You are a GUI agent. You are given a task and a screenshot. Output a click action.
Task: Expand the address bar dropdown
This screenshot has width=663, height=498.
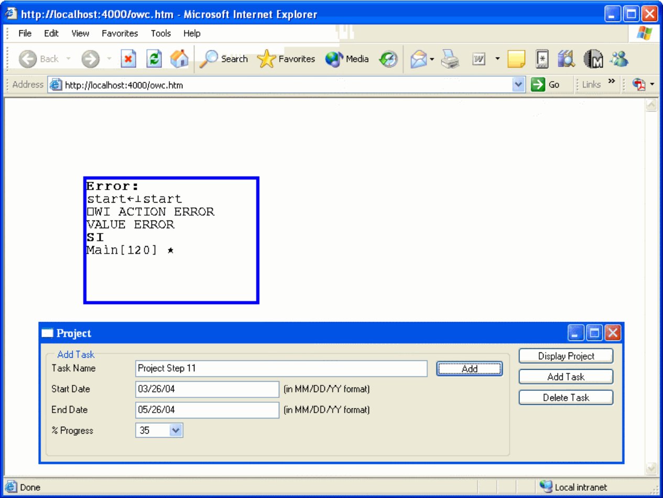point(518,85)
